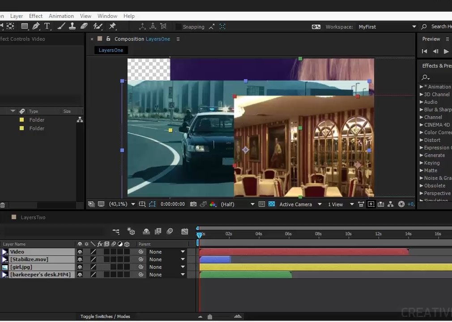Toggle shy switch on girl.jpg layer
This screenshot has width=452, height=322.
pyautogui.click(x=80, y=267)
